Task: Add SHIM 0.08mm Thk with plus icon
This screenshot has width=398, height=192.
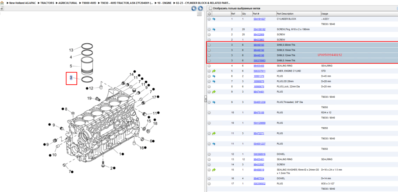Action: (209, 45)
